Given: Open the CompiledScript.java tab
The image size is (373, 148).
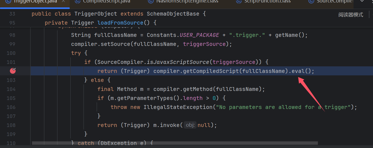Looking at the screenshot, I should (x=106, y=2).
